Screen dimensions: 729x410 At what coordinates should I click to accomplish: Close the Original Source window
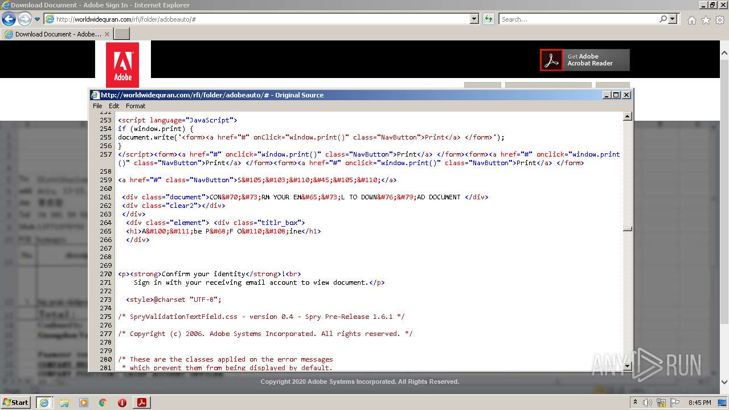coord(626,95)
